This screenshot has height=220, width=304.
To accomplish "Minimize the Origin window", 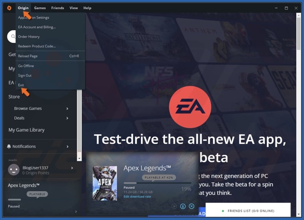I will (276, 8).
